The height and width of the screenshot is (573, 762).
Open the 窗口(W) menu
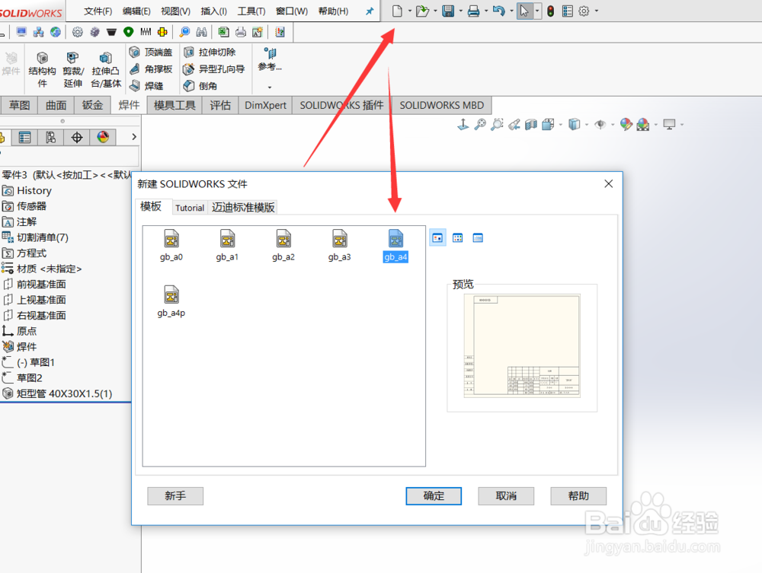tap(292, 11)
